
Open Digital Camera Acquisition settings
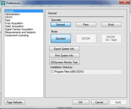[19, 29]
